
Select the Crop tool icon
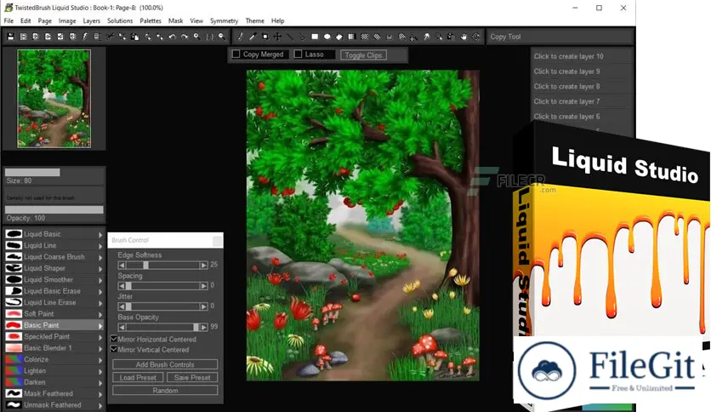tap(265, 37)
